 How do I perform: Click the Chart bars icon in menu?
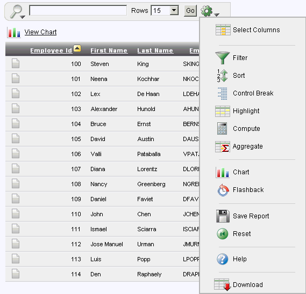[x=222, y=172]
